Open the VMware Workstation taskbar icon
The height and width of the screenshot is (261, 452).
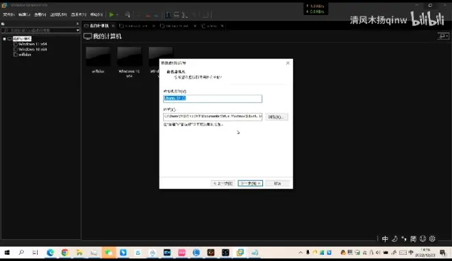[x=240, y=253]
